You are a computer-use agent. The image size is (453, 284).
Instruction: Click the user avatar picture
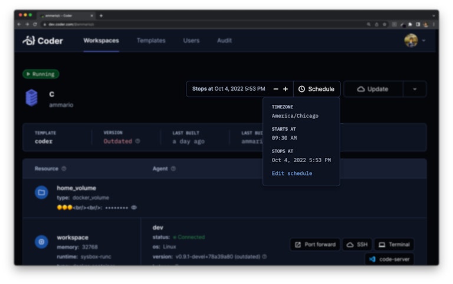point(411,41)
